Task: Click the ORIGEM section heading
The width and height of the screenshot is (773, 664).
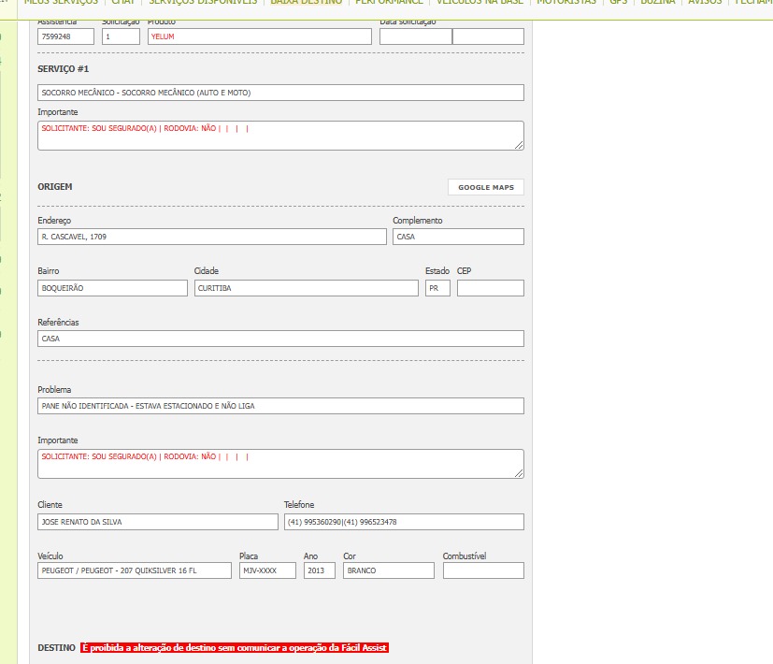Action: 55,187
